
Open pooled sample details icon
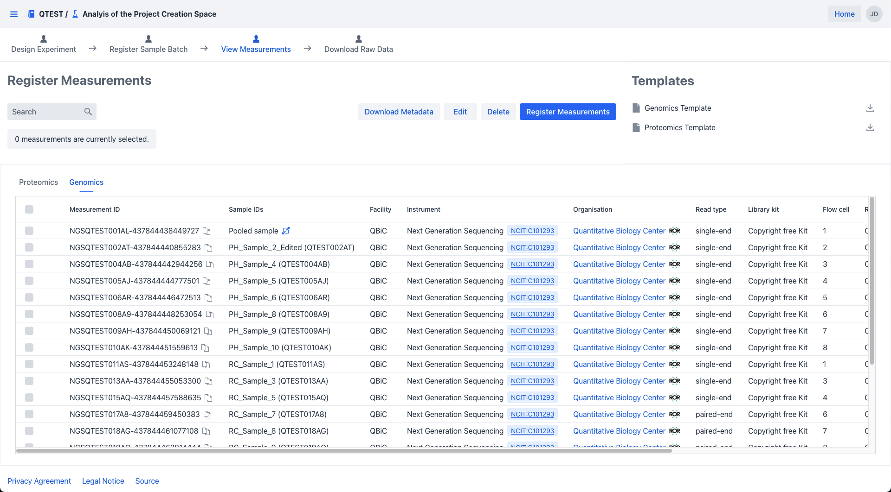[x=286, y=231]
